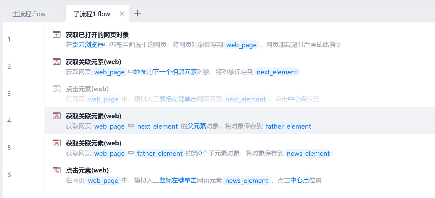
Task: Open the 影刀浏览器 link in step 1
Action: 88,45
